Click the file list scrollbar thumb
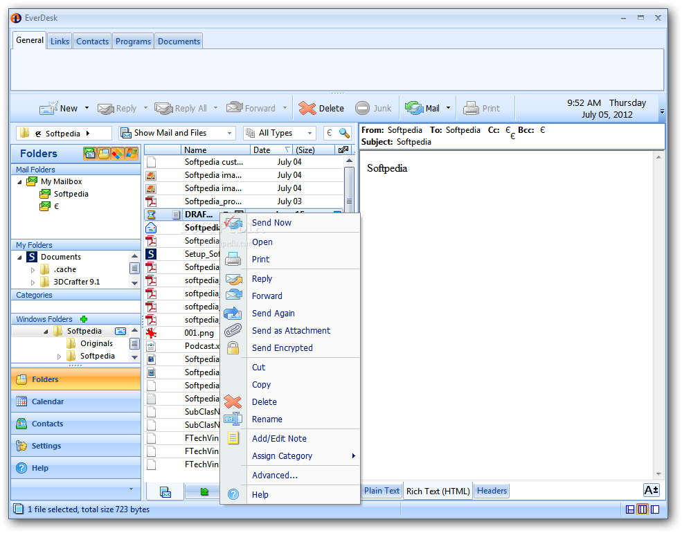This screenshot has width=682, height=533. (x=349, y=189)
